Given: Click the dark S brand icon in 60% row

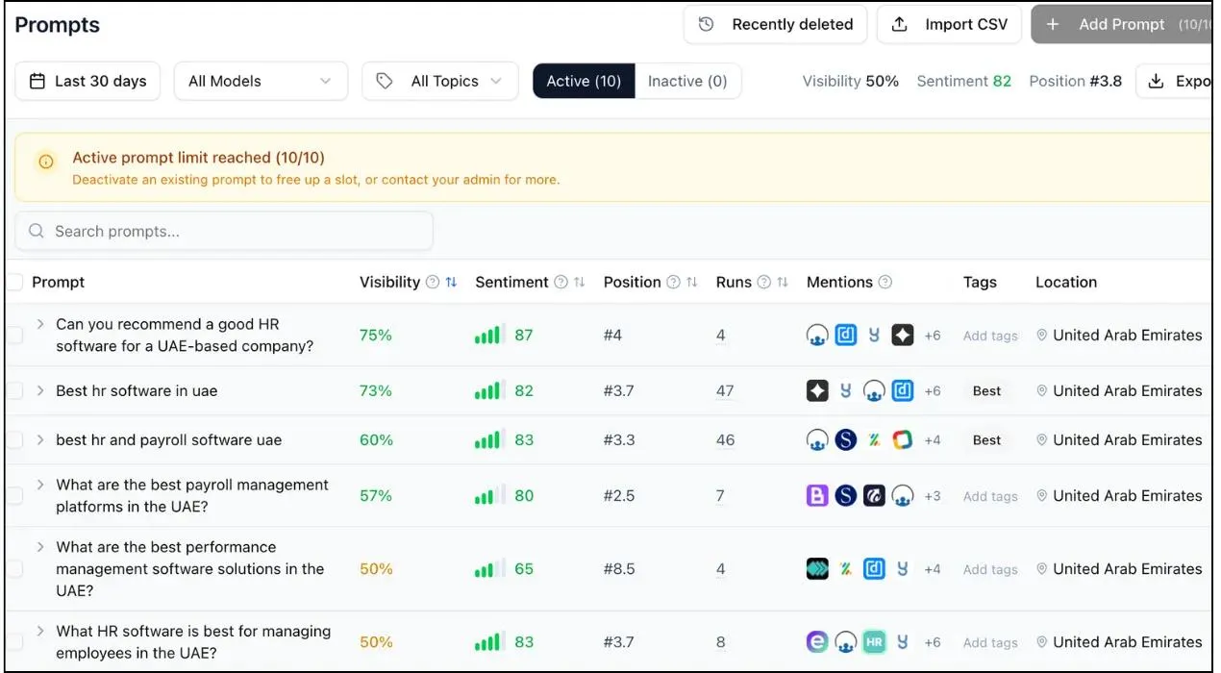Looking at the screenshot, I should tap(845, 440).
